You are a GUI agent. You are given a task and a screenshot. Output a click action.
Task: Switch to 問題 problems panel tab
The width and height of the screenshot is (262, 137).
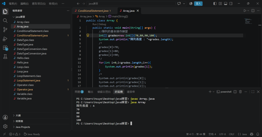pyautogui.click(x=79, y=92)
